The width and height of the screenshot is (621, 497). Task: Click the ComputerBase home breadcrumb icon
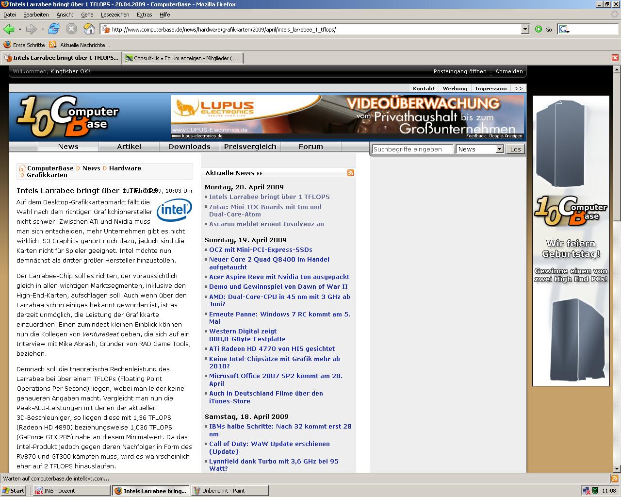point(22,168)
